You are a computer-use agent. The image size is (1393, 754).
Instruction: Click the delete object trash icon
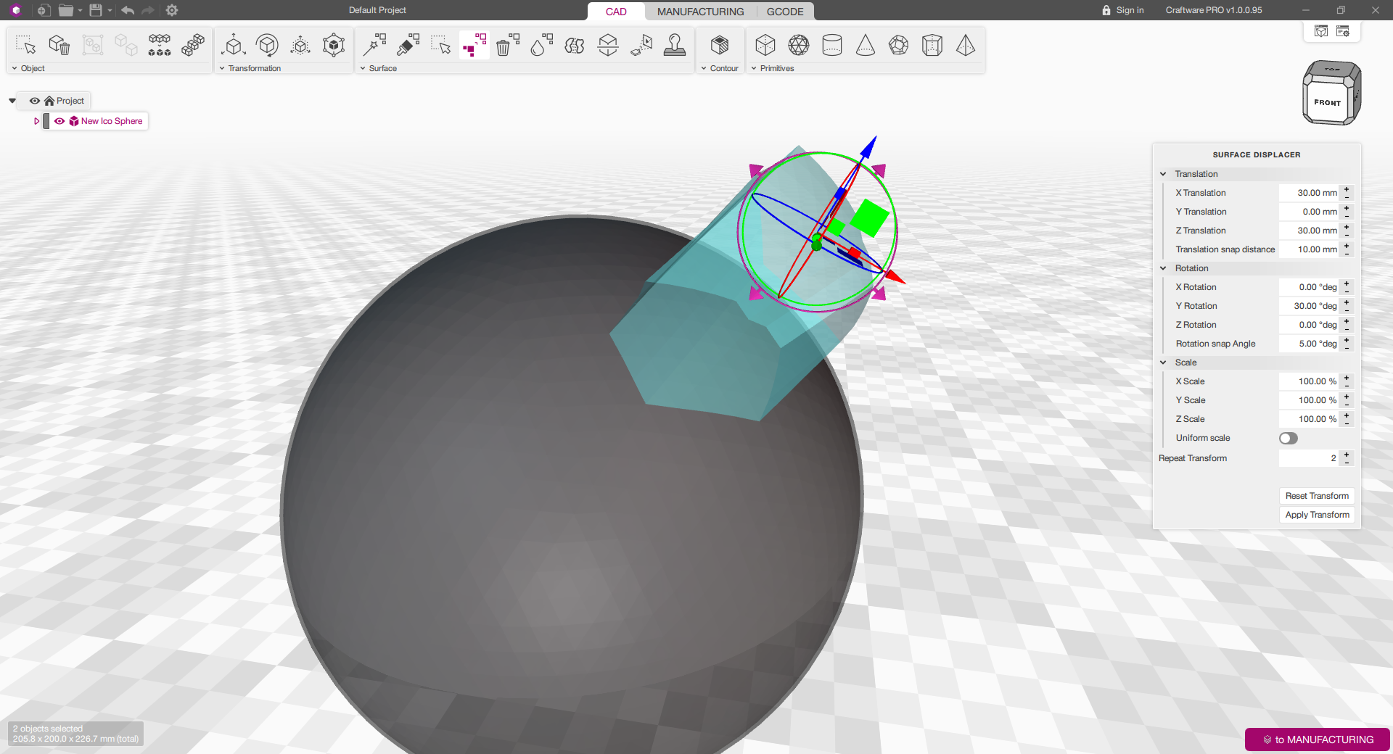tap(59, 46)
